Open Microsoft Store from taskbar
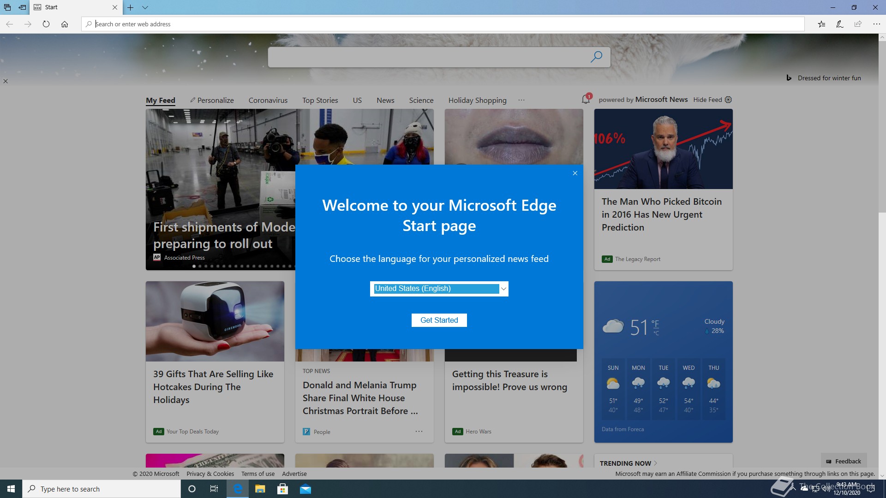886x498 pixels. [x=282, y=489]
